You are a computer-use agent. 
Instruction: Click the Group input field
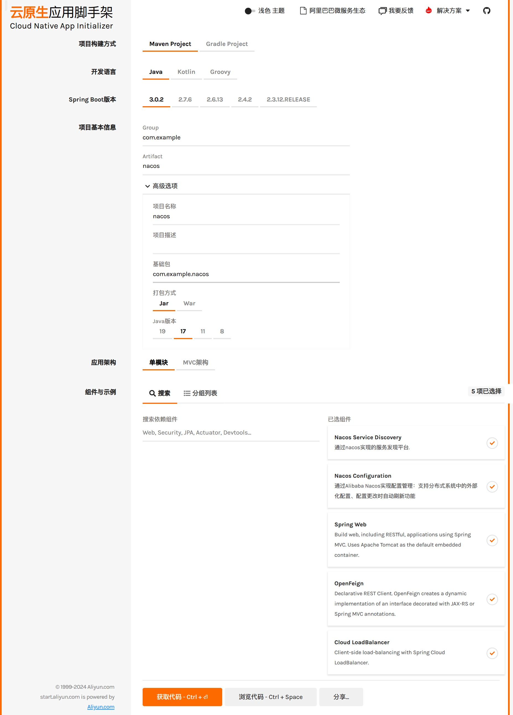point(246,137)
